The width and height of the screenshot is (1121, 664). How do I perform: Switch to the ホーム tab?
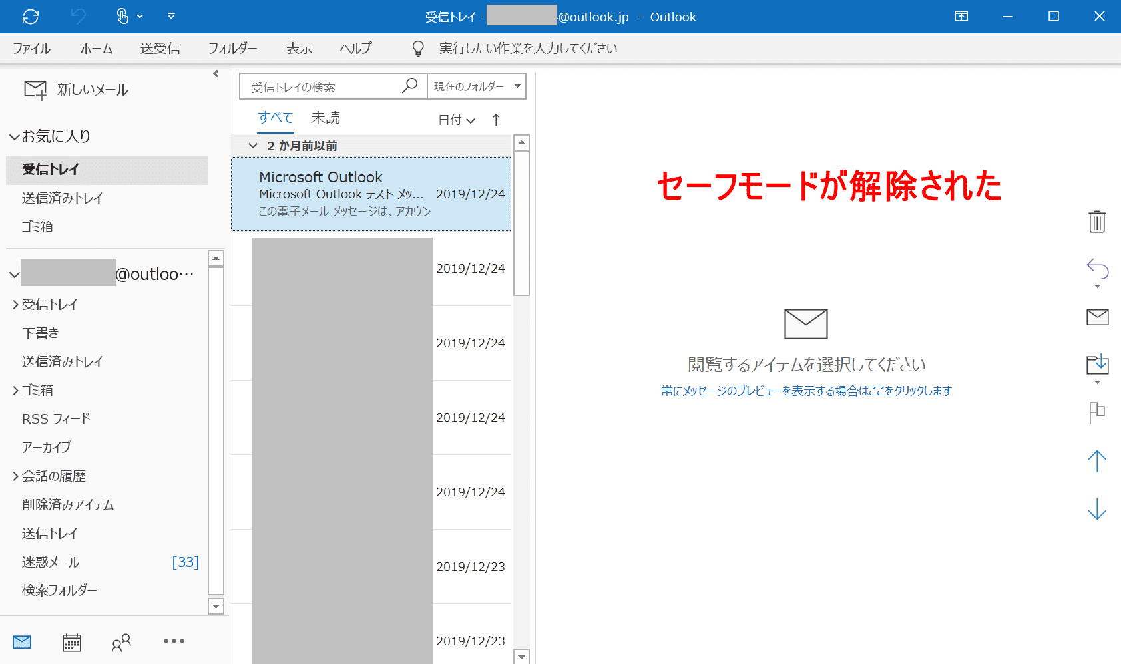(x=96, y=49)
